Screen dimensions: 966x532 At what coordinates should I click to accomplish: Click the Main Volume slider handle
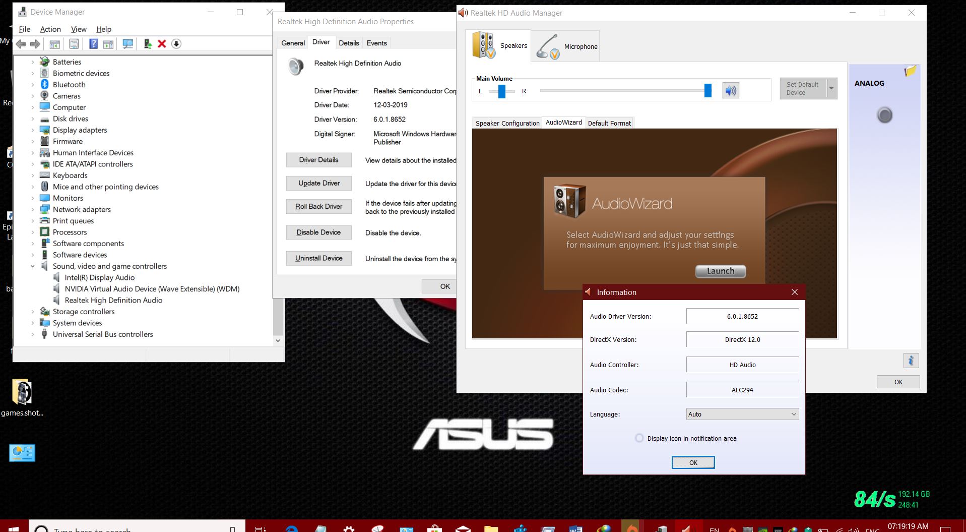click(x=707, y=91)
